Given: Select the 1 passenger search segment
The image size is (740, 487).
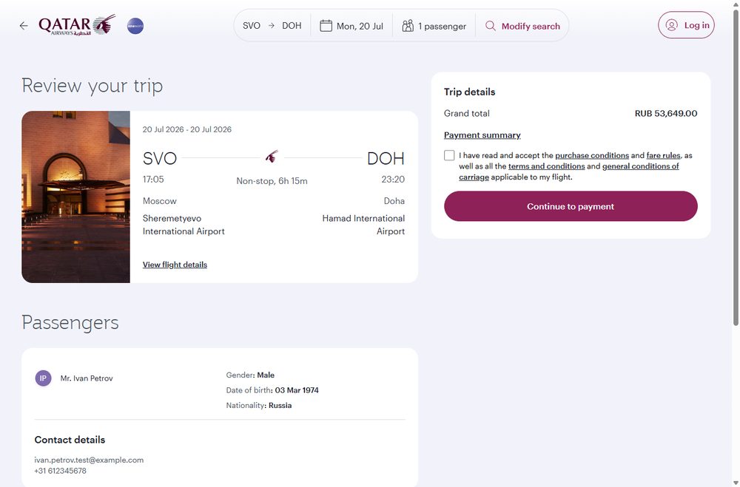Looking at the screenshot, I should pyautogui.click(x=434, y=26).
